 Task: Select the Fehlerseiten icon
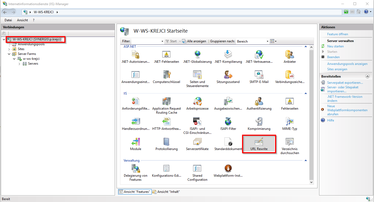[289, 103]
